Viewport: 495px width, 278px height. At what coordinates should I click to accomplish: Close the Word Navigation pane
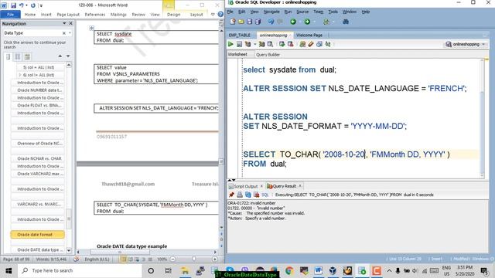tap(70, 23)
